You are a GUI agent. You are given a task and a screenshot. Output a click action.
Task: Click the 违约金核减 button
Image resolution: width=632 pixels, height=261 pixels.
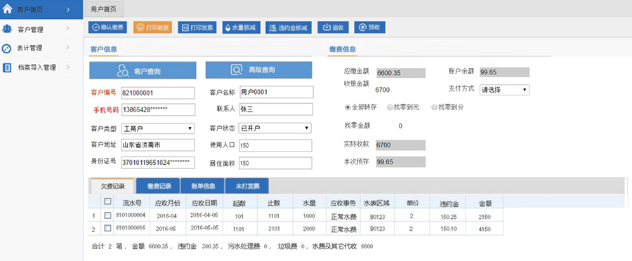click(x=289, y=27)
